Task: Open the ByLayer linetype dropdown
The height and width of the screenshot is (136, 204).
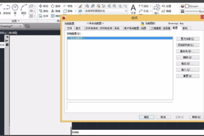Action: point(194,11)
